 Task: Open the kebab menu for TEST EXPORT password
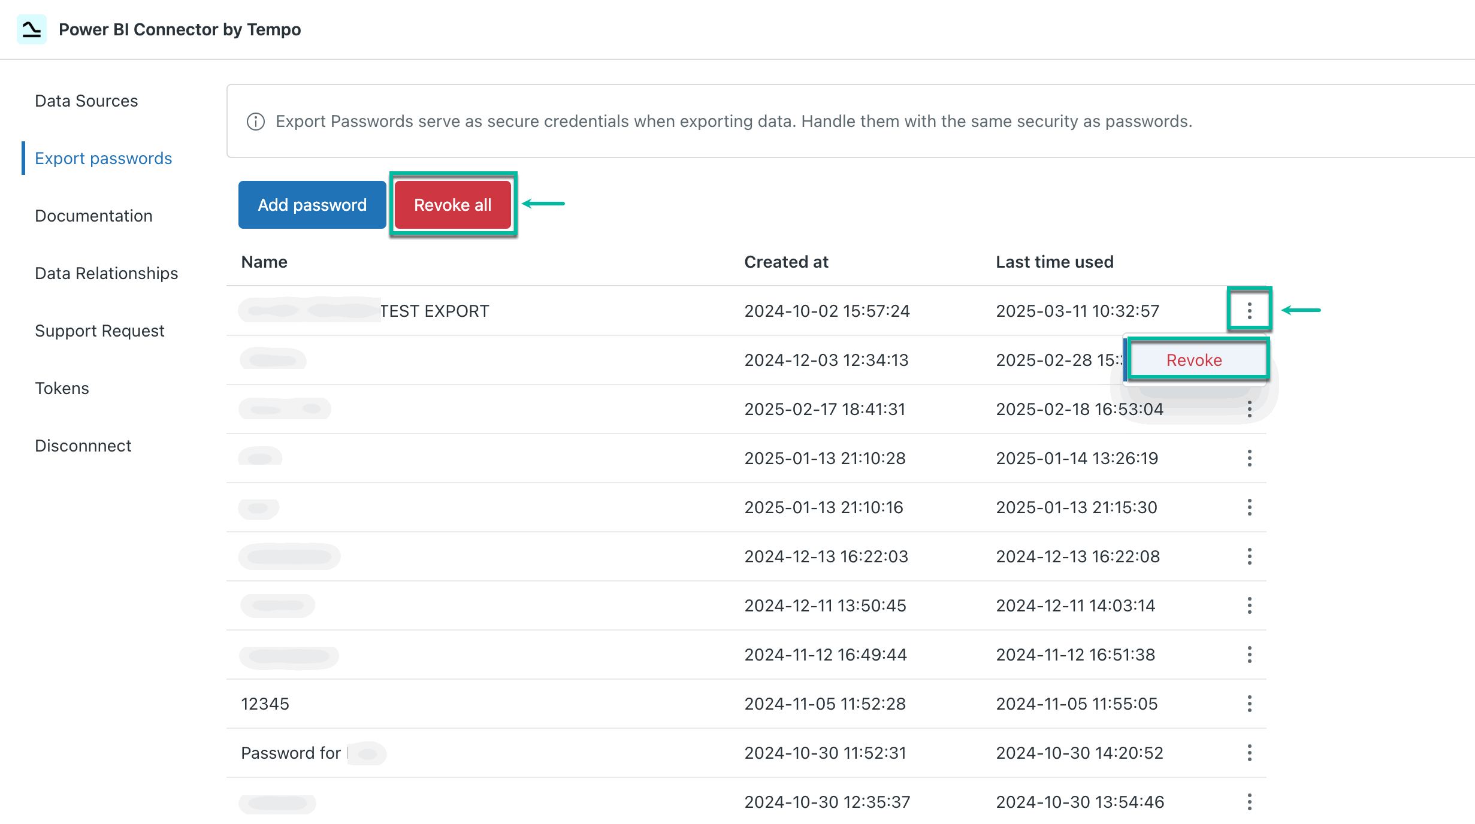1250,311
